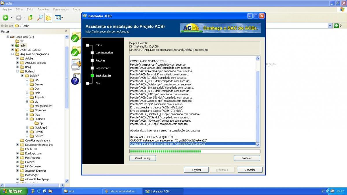
Task: Toggle the Folders pane toolbar icon
Action: pyautogui.click(x=48, y=18)
